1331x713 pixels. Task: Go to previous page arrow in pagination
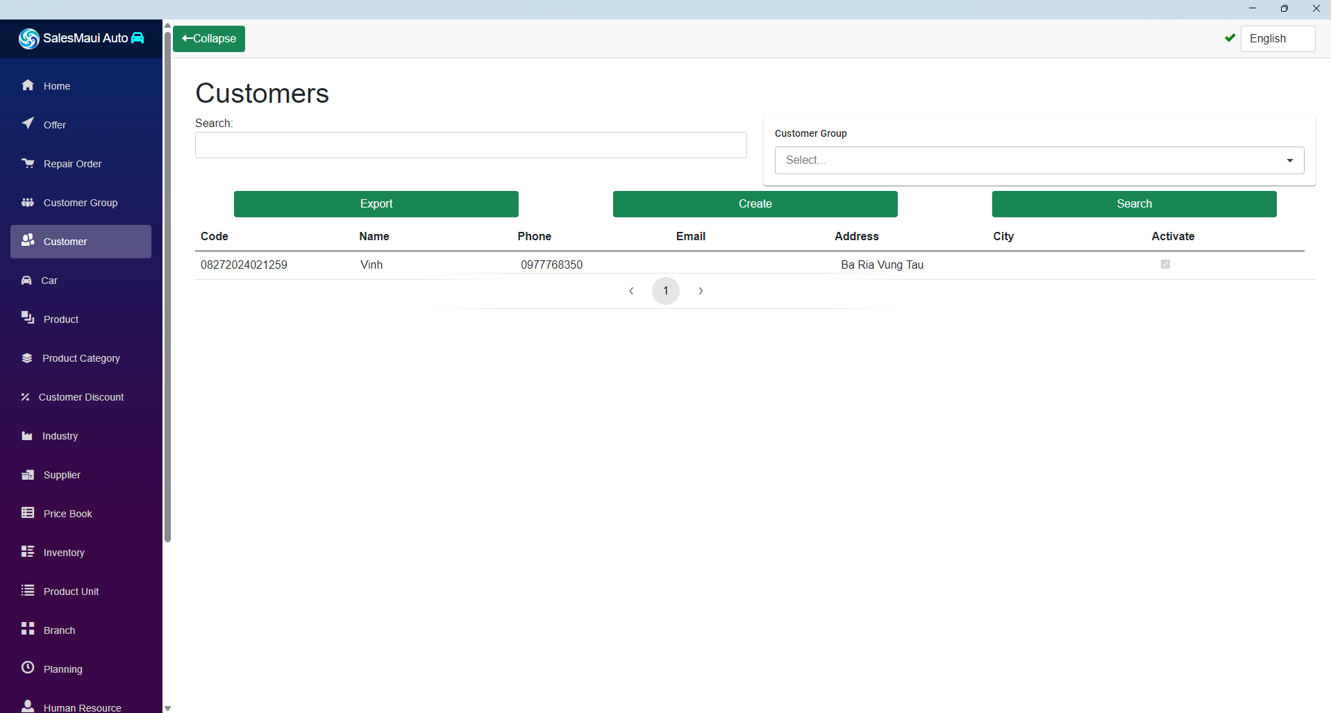[x=631, y=291]
